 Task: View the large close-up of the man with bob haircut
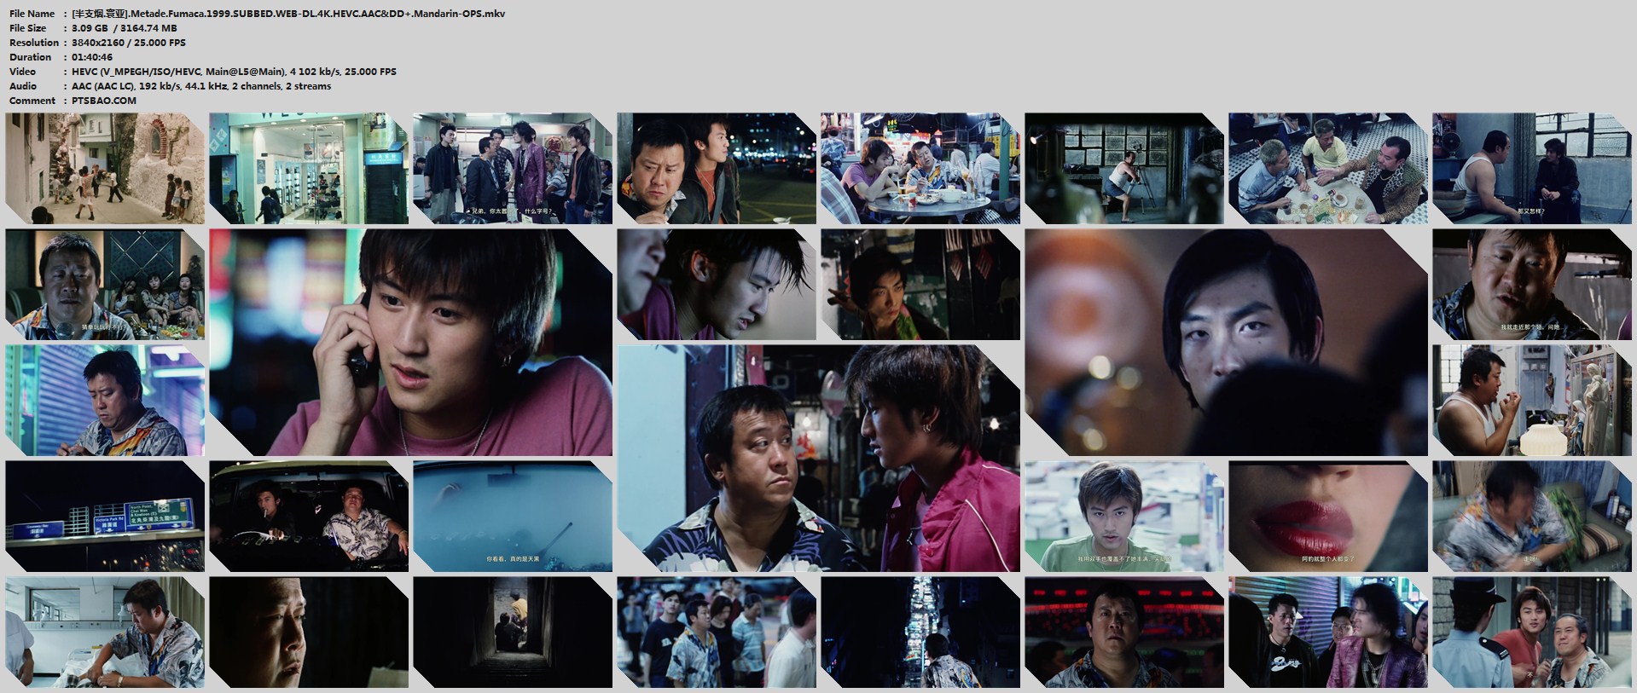point(1226,343)
